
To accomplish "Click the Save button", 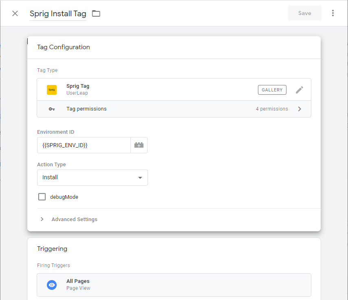I will pyautogui.click(x=304, y=13).
